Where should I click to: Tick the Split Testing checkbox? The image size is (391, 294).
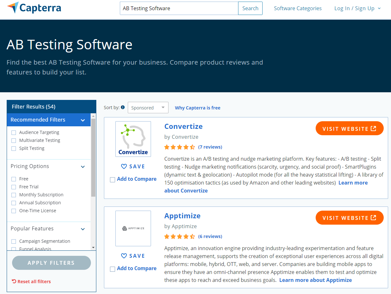pyautogui.click(x=14, y=148)
